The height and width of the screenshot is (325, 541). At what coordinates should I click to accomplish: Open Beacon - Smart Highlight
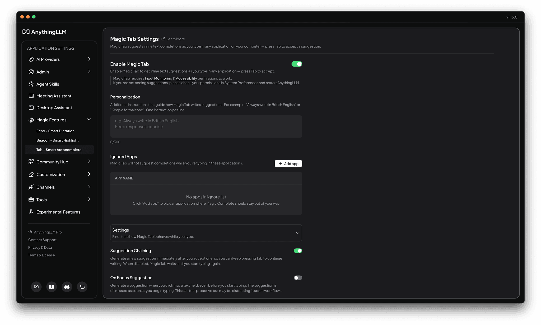[x=57, y=140]
